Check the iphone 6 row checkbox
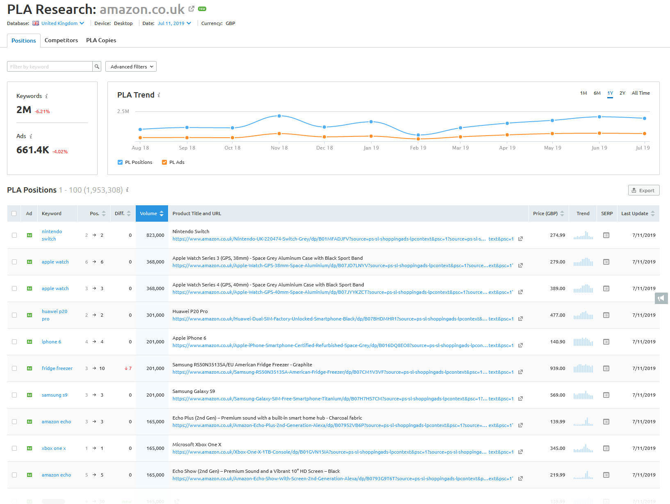670x504 pixels. pyautogui.click(x=14, y=342)
